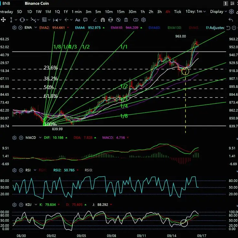
Task: Click the RSI2 value 50.785
Action: point(69,170)
